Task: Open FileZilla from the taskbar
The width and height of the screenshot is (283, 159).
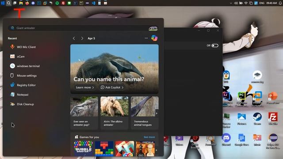Action: coord(63,3)
